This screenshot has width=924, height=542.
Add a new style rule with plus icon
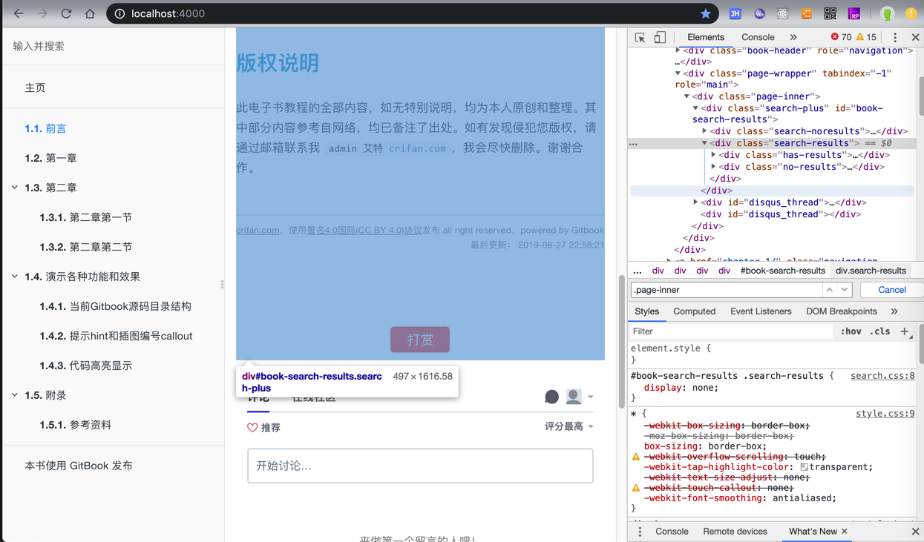905,331
